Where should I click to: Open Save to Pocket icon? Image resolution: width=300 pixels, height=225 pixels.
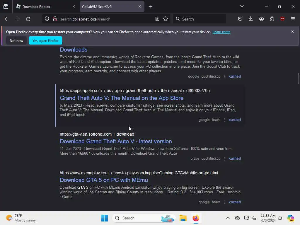tap(240, 19)
